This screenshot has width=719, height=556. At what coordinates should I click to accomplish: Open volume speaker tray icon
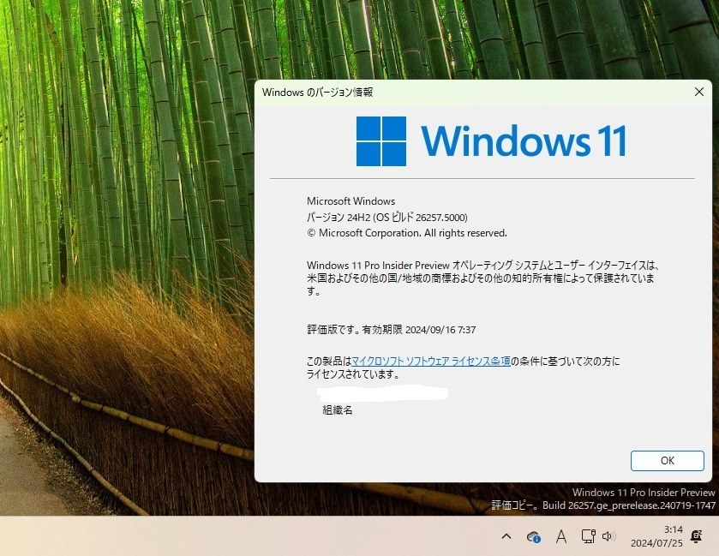(608, 536)
